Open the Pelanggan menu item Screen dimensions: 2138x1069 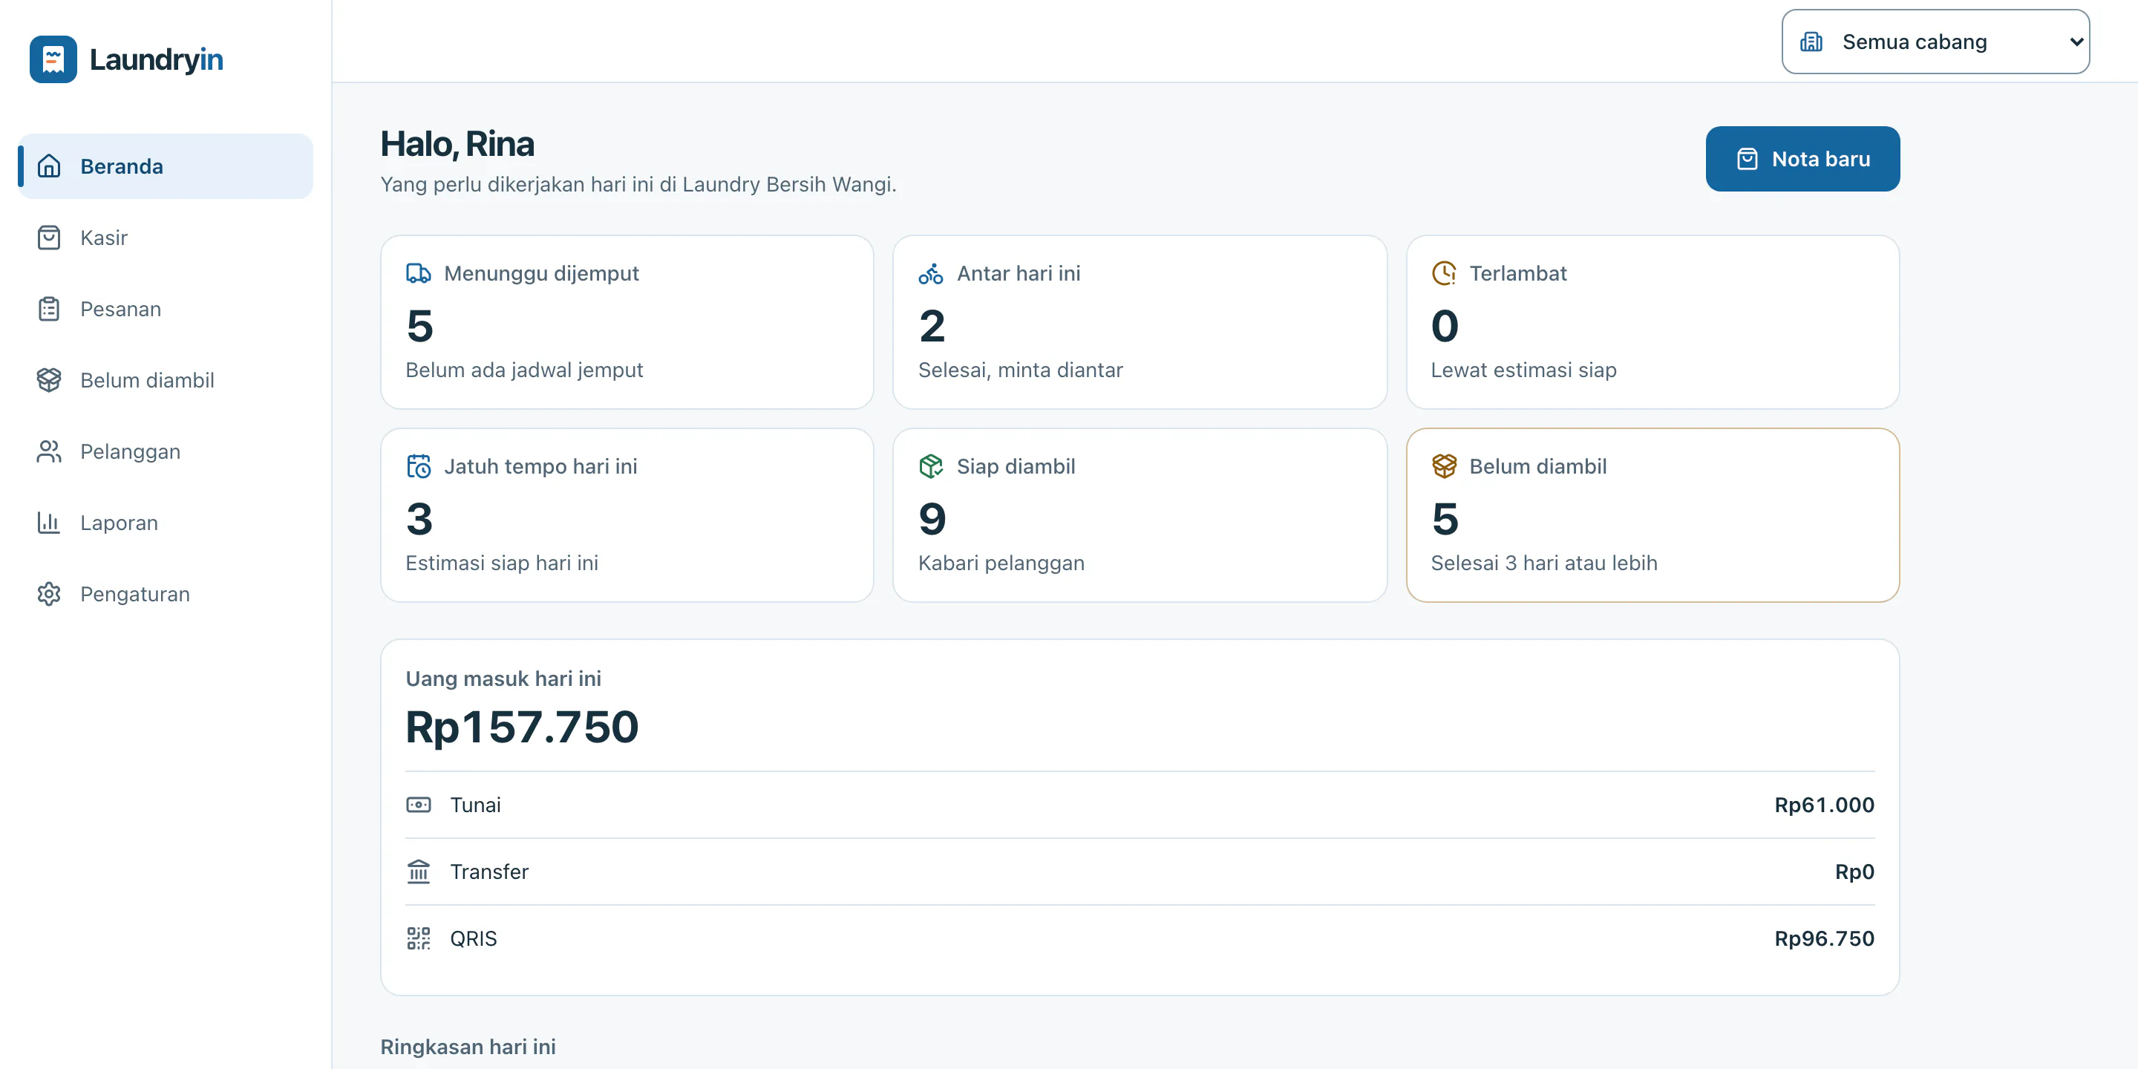pos(165,451)
